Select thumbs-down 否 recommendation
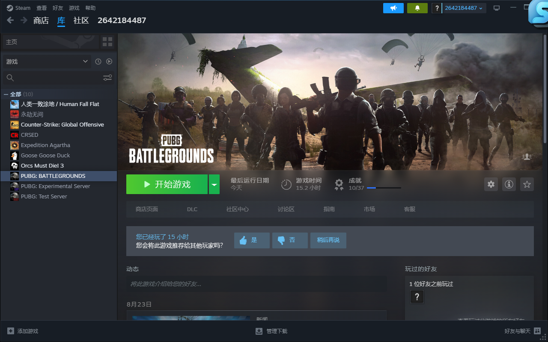Image resolution: width=548 pixels, height=342 pixels. [290, 240]
